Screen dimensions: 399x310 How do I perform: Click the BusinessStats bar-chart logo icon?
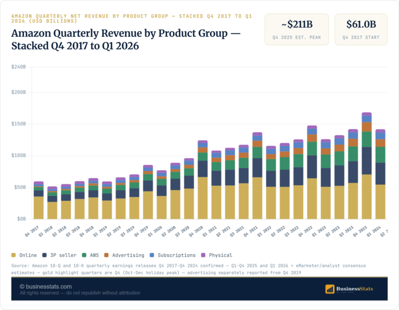click(330, 289)
